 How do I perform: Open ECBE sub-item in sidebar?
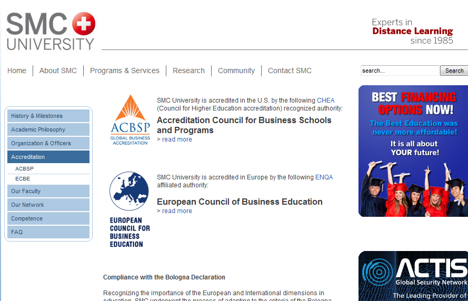click(x=23, y=179)
